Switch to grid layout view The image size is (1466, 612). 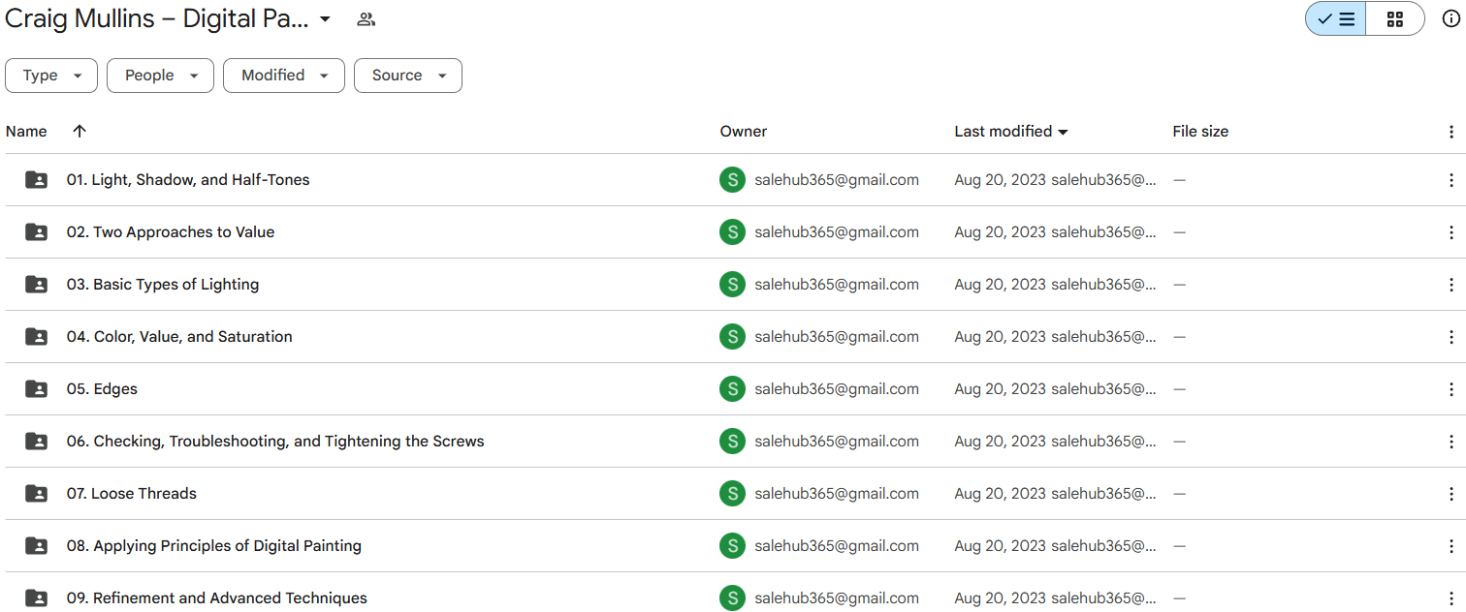pos(1394,19)
